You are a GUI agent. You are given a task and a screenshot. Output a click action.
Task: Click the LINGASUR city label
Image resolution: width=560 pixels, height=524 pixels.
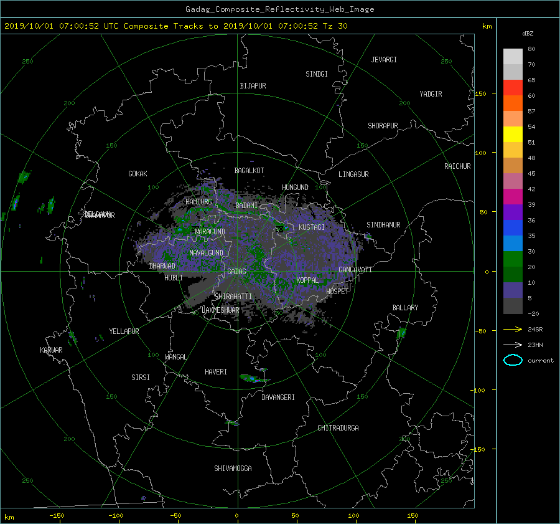pyautogui.click(x=353, y=174)
